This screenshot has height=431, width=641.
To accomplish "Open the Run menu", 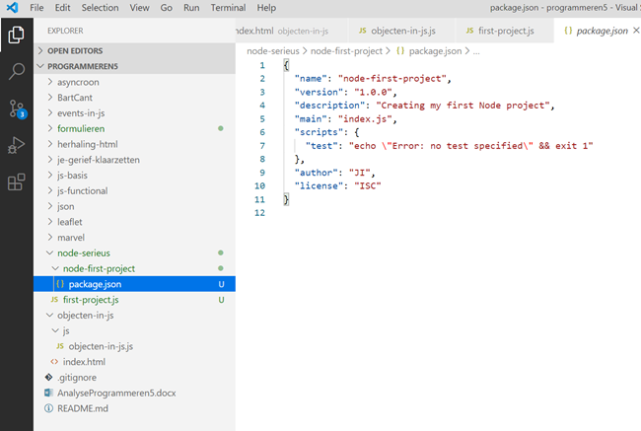I will click(191, 7).
